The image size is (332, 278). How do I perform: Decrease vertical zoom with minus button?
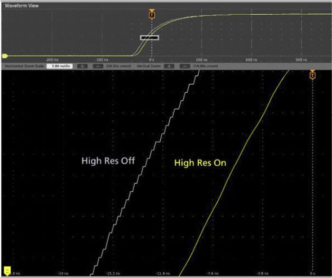coord(185,66)
